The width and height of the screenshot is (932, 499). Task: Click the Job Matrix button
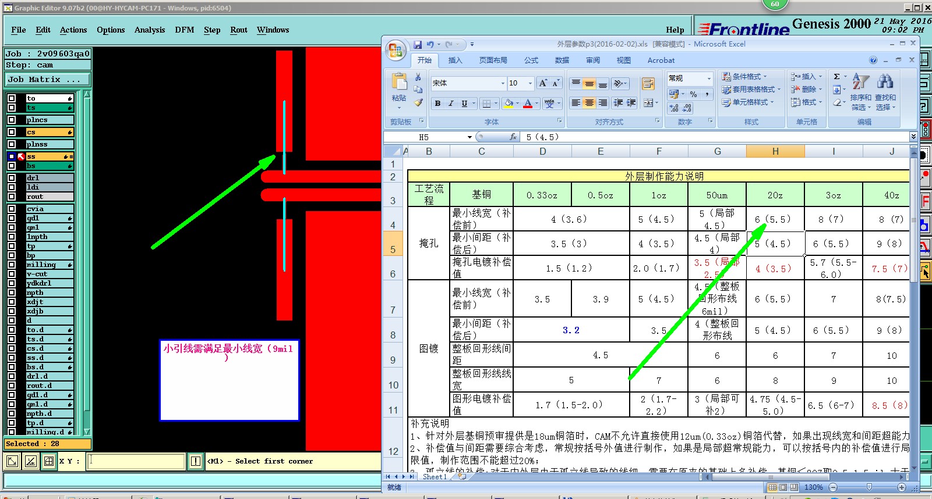48,79
